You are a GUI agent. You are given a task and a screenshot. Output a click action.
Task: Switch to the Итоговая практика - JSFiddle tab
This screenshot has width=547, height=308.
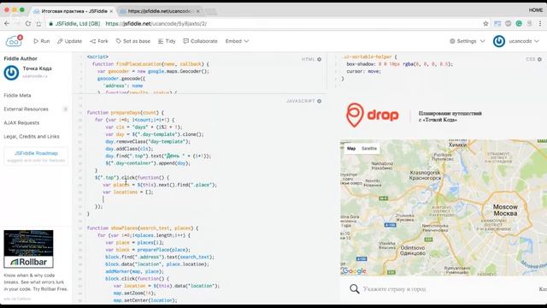74,11
